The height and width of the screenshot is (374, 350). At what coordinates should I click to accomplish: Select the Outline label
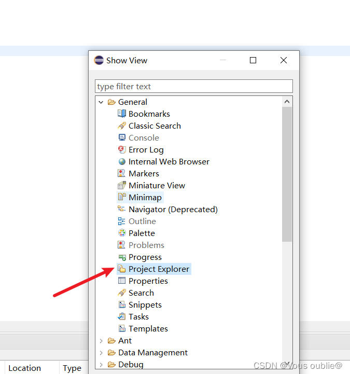(x=143, y=221)
